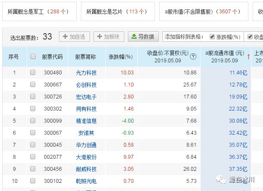The height and width of the screenshot is (191, 263).
Task: Select the checkbox for 002077
Action: (33, 157)
